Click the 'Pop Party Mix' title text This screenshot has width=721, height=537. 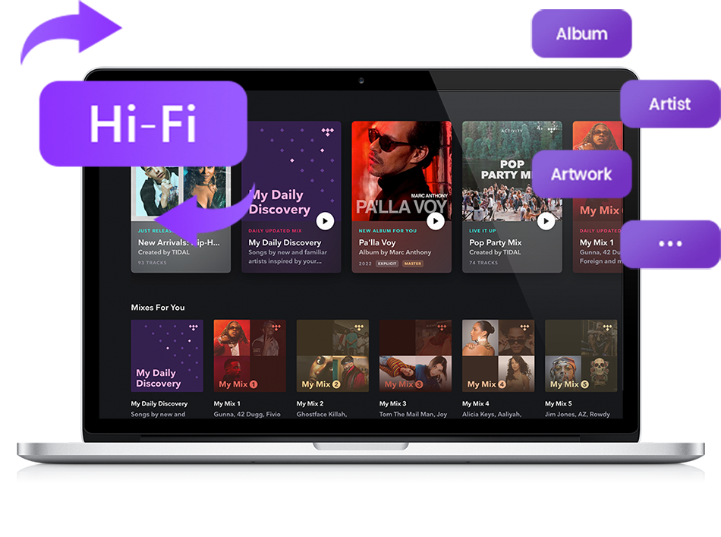[x=496, y=242]
